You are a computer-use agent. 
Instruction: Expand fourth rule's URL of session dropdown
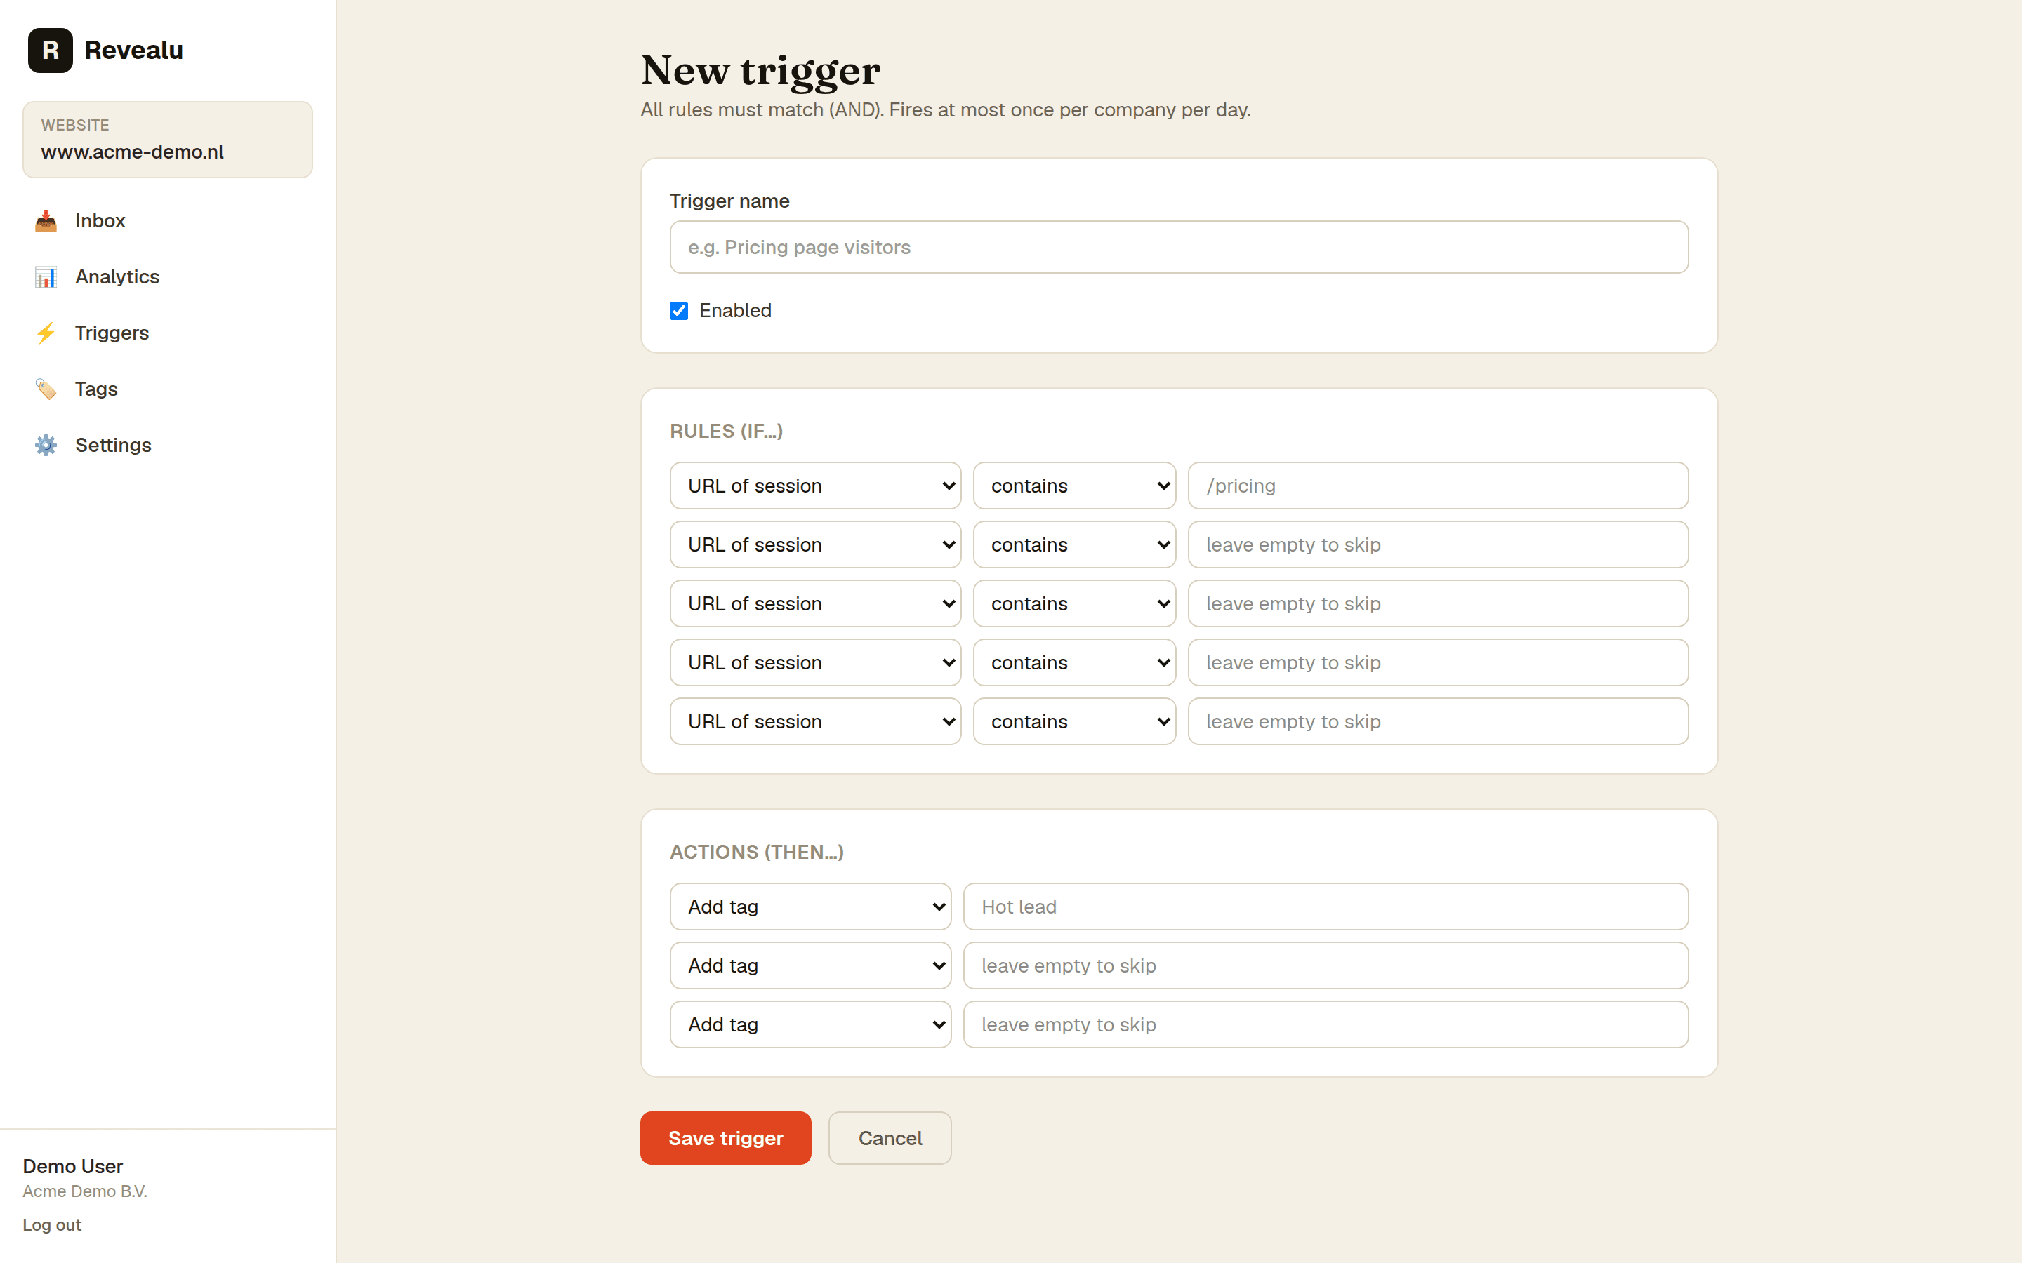pyautogui.click(x=816, y=662)
